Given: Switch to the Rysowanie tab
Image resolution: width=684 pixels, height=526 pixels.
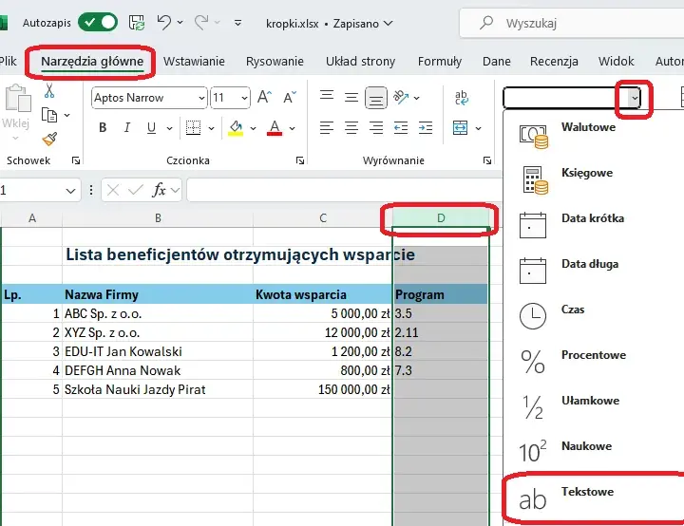Looking at the screenshot, I should pos(275,62).
